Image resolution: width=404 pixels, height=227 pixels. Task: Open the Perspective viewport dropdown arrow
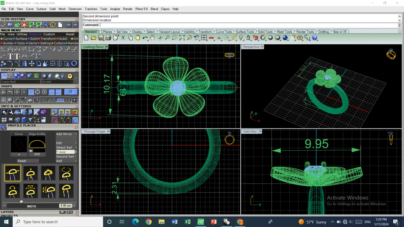point(263,47)
